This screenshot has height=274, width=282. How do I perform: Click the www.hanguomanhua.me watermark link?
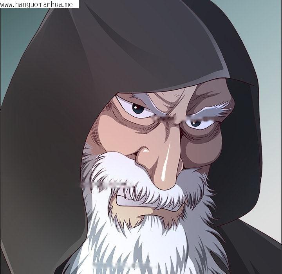tap(39, 4)
